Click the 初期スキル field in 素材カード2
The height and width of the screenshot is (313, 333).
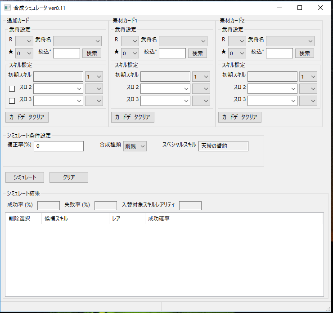point(272,76)
